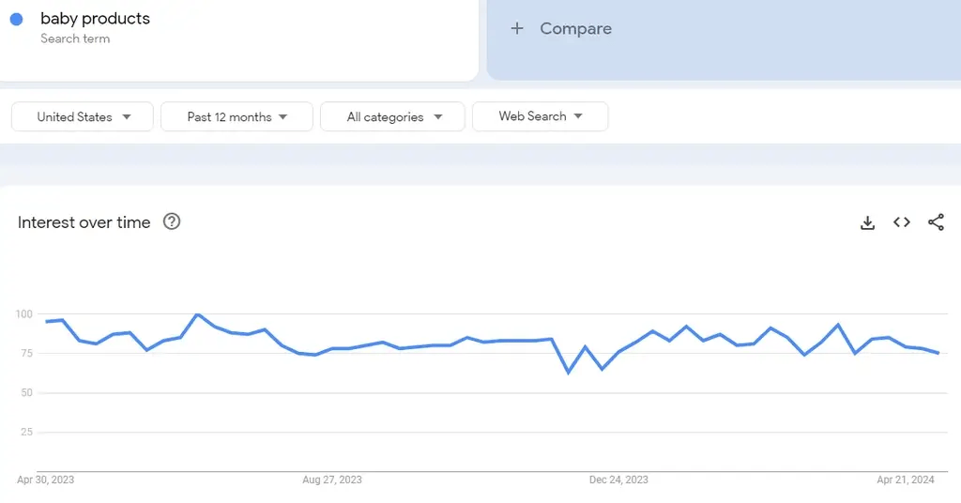Open the All categories dropdown
961x503 pixels.
(393, 116)
